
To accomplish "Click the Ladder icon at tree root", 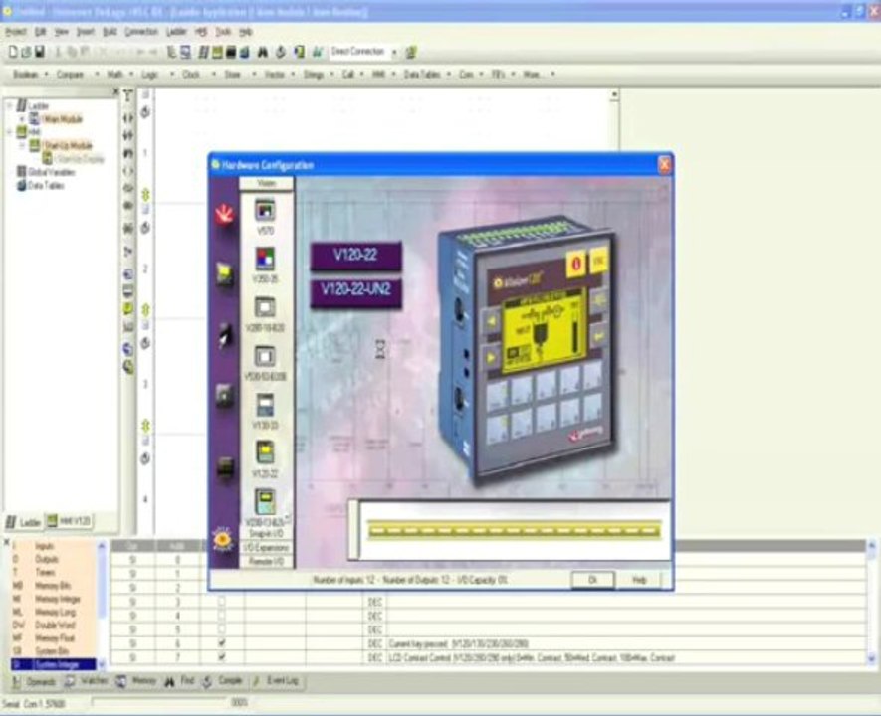I will pos(21,105).
